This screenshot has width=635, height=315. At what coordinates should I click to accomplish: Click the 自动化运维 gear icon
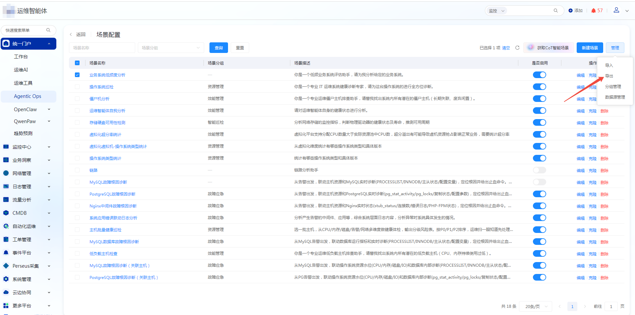[x=6, y=226]
